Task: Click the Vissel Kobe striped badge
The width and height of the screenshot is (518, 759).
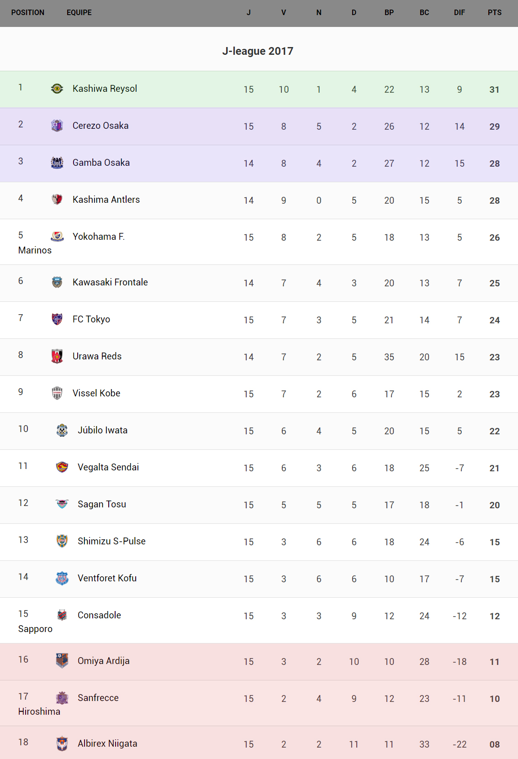Action: click(57, 393)
